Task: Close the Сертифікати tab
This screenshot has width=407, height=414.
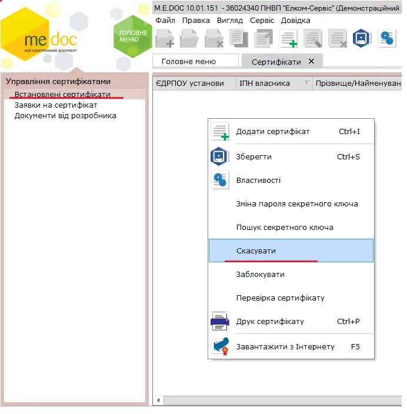Action: click(x=312, y=61)
